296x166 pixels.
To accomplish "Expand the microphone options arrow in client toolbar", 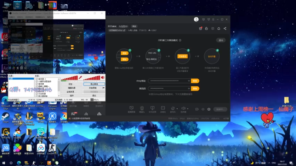I will 177,108.
